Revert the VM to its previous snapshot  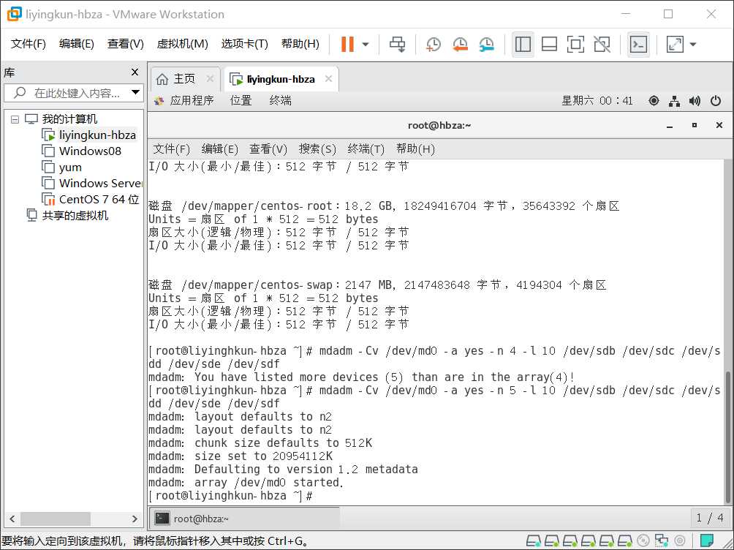[460, 45]
